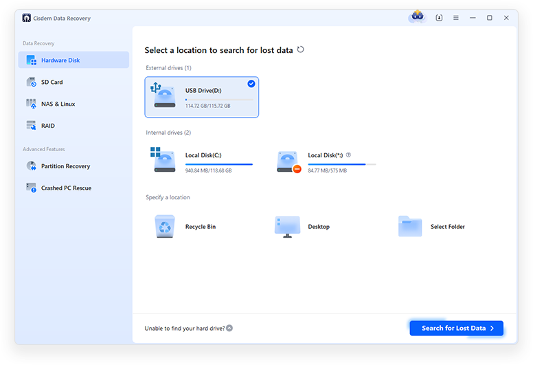Click the USB Drive(D:) name text

(x=203, y=91)
